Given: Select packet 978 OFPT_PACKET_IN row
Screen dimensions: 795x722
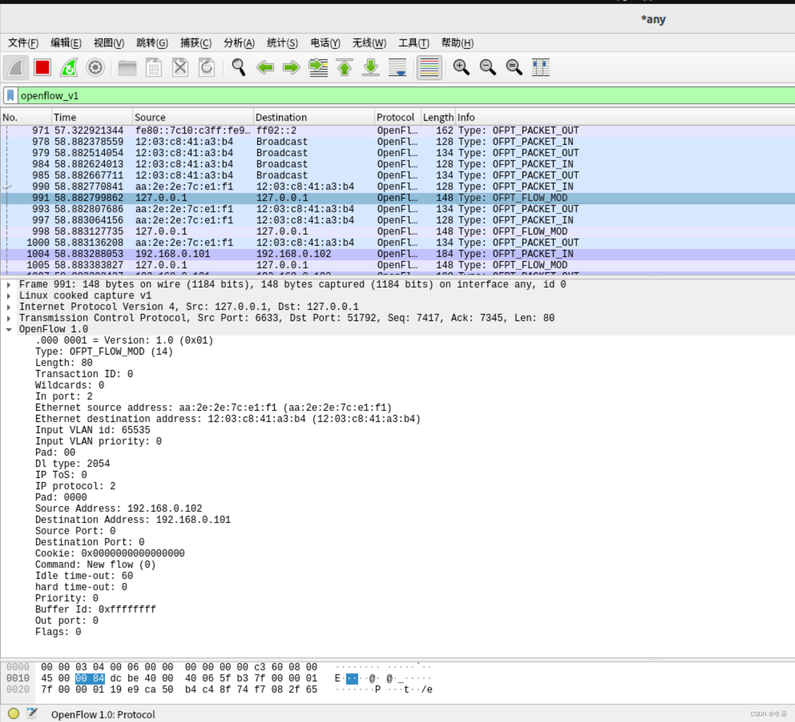Looking at the screenshot, I should pos(397,142).
